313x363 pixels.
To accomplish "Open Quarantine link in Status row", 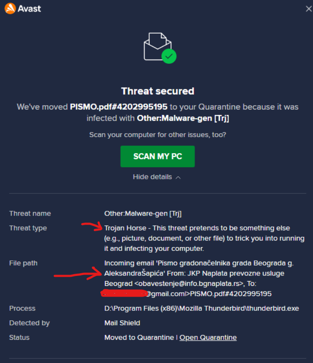I will (208, 338).
